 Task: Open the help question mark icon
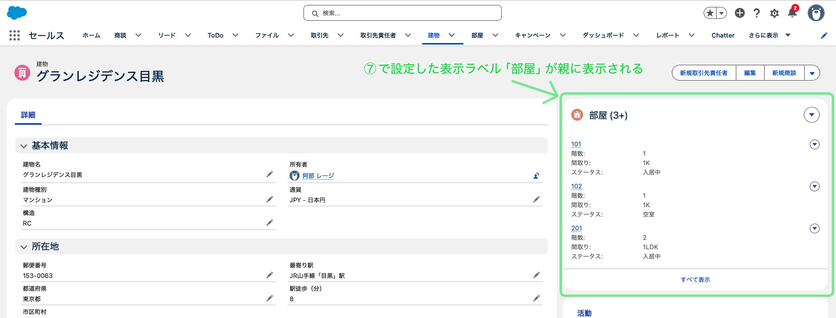tap(757, 13)
